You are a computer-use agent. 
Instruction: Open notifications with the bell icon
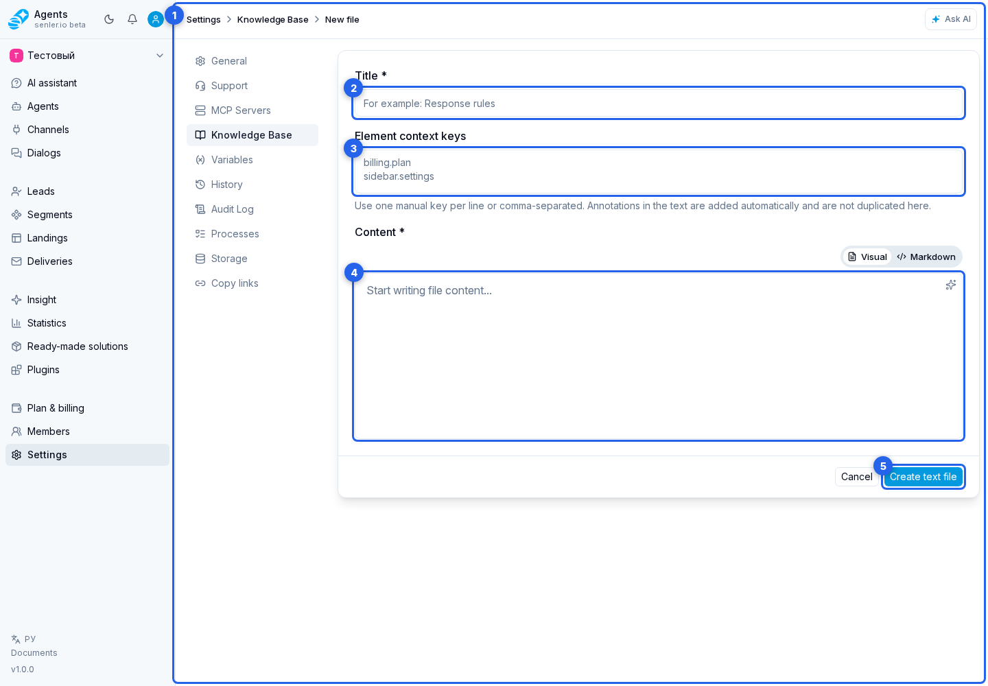point(132,19)
